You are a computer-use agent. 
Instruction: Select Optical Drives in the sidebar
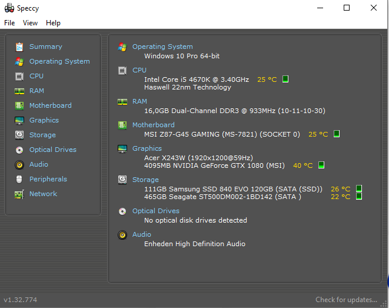pos(53,150)
